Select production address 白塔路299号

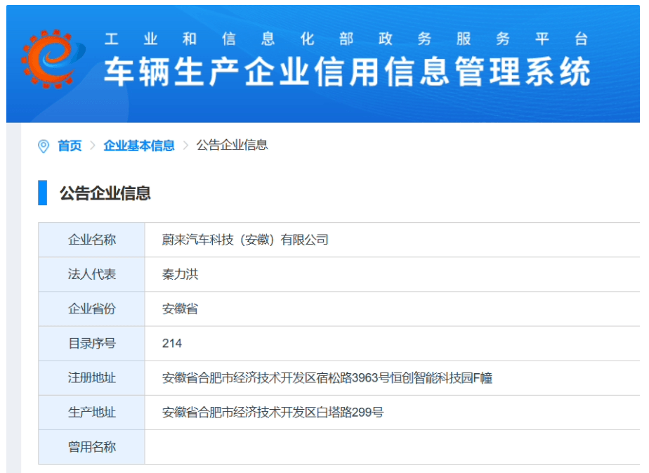(273, 413)
